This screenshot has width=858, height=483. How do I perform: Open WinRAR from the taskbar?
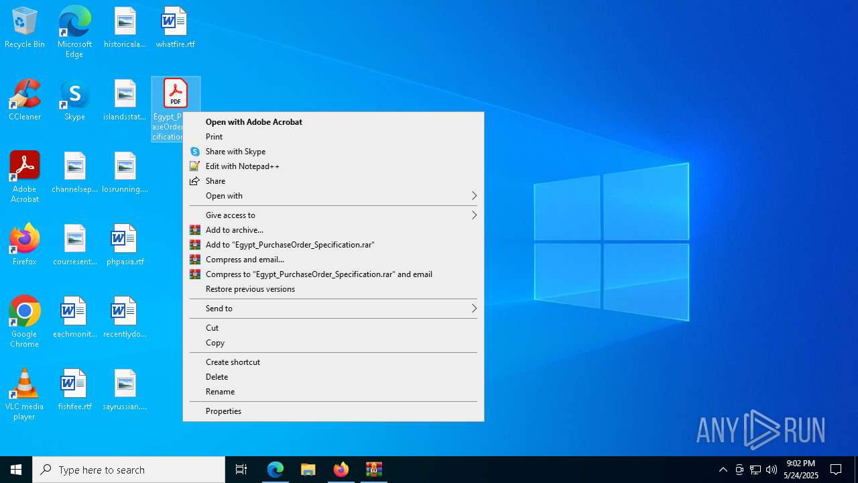pyautogui.click(x=374, y=470)
